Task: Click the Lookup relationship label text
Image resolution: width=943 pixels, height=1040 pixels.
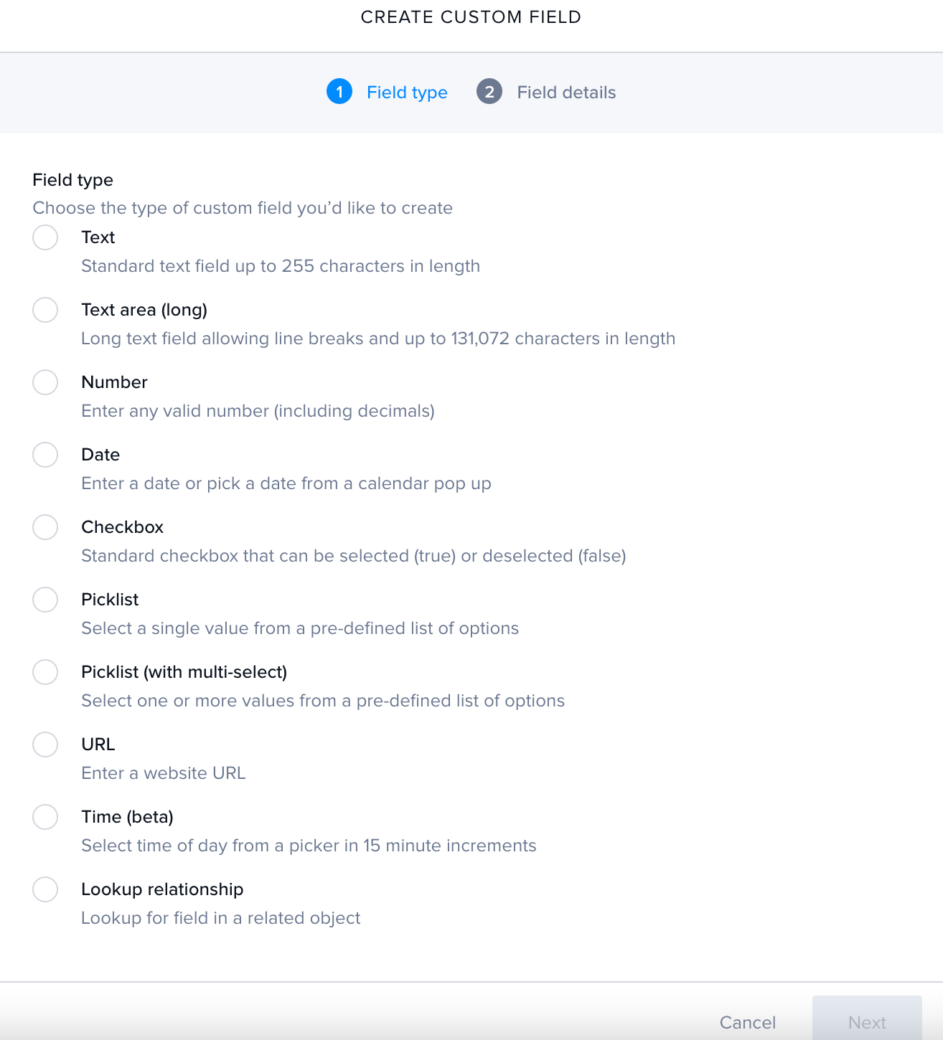Action: pos(162,889)
